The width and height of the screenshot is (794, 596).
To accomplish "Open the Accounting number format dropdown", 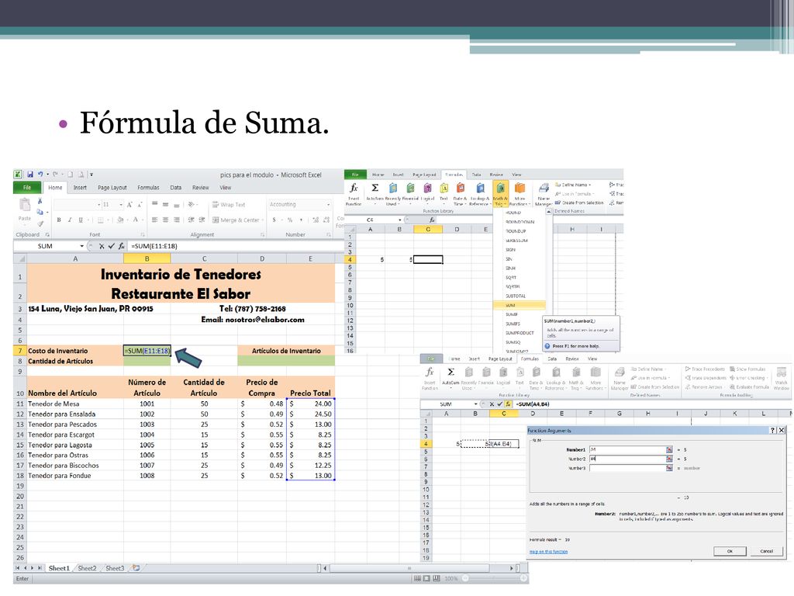I will 328,205.
